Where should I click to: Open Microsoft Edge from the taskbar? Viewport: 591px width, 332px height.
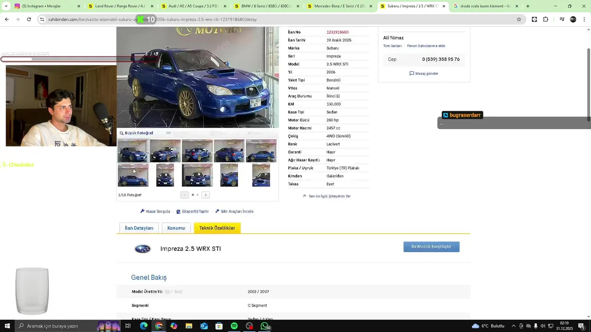click(144, 326)
